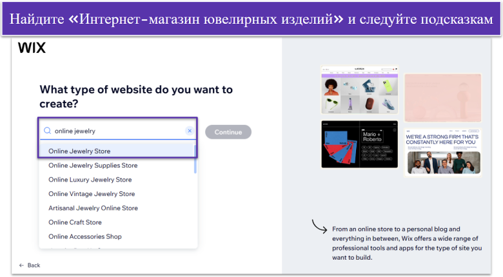This screenshot has width=503, height=277.
Task: Open the pink template thumbnail
Action: (x=442, y=97)
